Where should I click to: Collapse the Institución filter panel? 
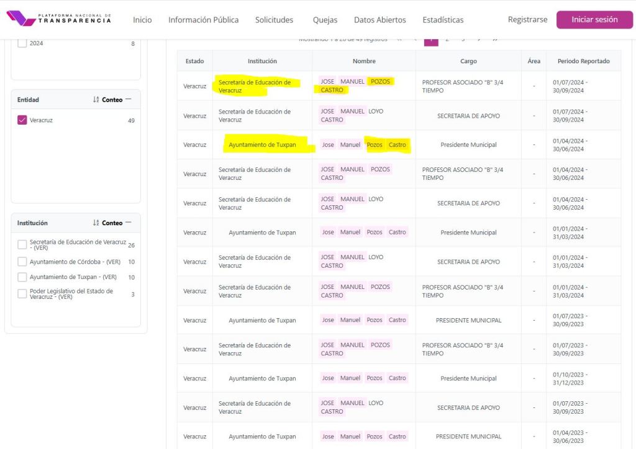[129, 223]
